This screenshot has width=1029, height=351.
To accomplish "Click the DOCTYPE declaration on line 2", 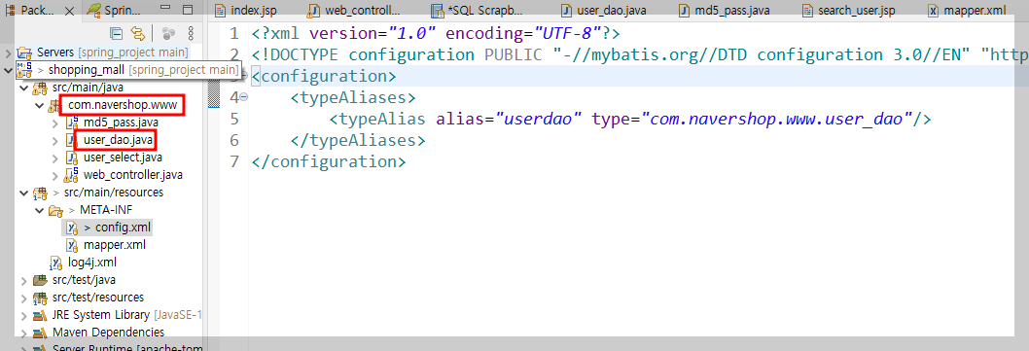I will tap(639, 54).
